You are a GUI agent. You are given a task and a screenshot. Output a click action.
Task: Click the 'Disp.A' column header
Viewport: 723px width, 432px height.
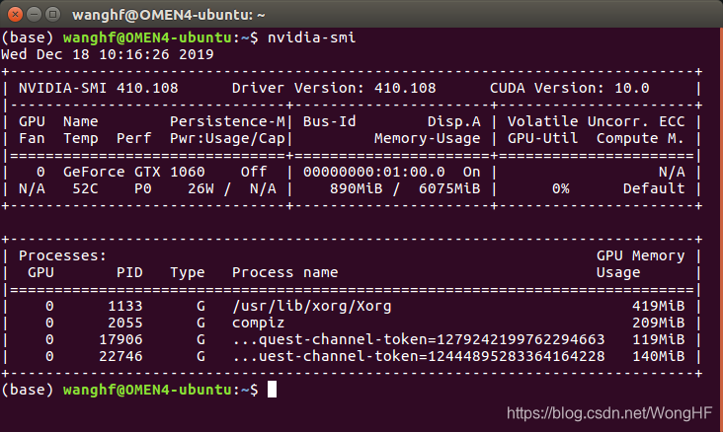coord(453,121)
